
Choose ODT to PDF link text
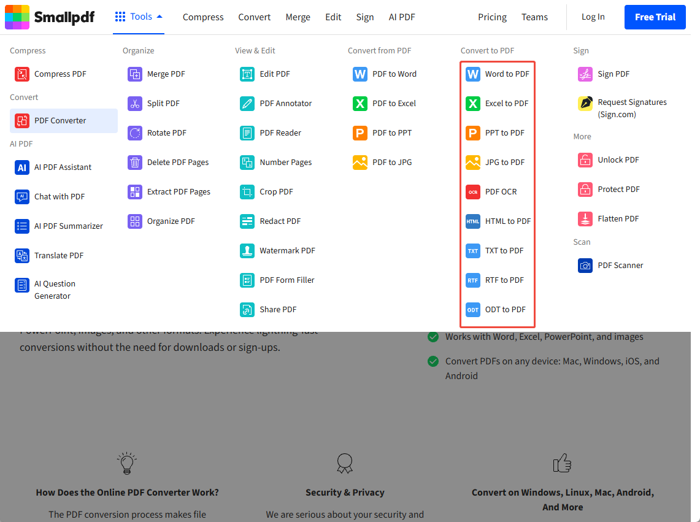506,310
